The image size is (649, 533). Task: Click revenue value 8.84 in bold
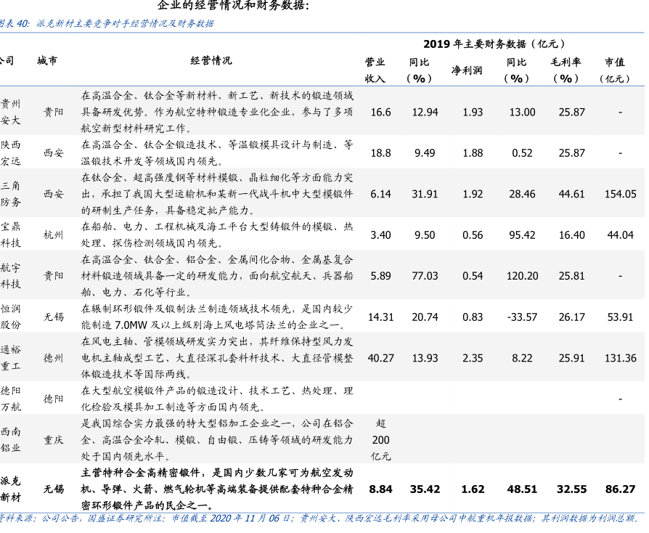click(381, 489)
